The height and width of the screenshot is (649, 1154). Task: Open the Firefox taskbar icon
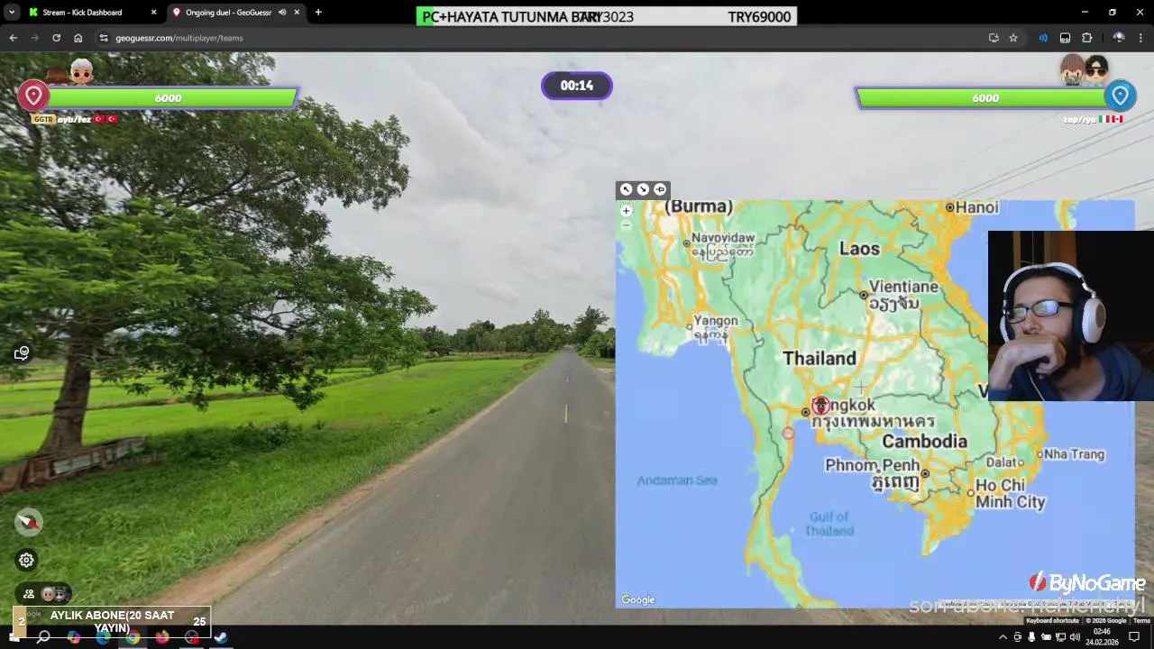coord(162,636)
